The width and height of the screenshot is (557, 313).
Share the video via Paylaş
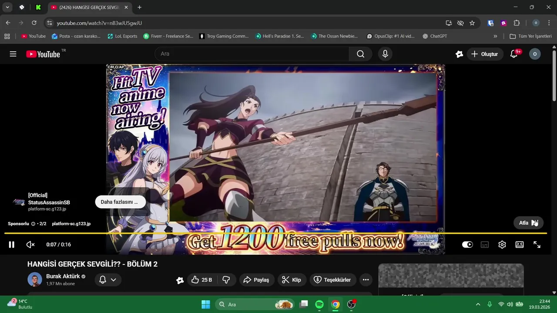pyautogui.click(x=256, y=280)
